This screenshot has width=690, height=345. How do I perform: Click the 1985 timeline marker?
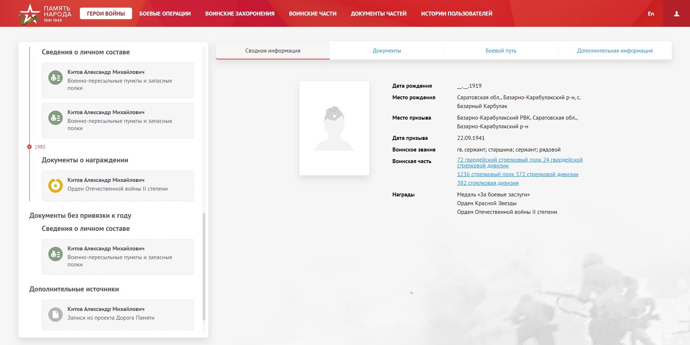(29, 147)
